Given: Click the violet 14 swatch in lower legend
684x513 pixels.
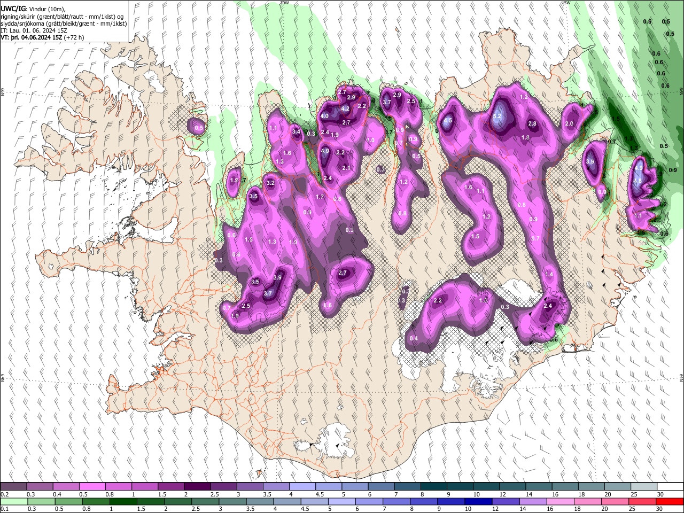Looking at the screenshot, I should (x=533, y=502).
